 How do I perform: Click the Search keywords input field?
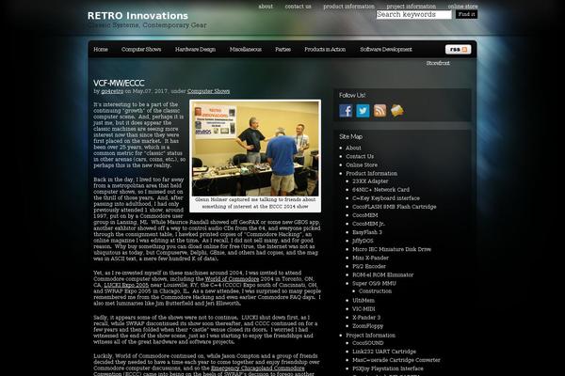coord(413,14)
